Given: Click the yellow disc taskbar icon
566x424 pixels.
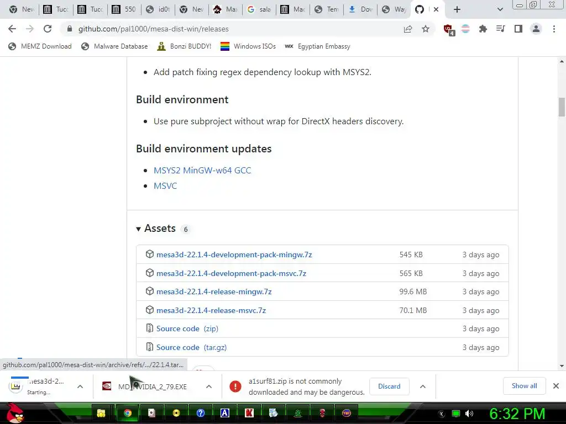Looking at the screenshot, I should pyautogui.click(x=176, y=413).
